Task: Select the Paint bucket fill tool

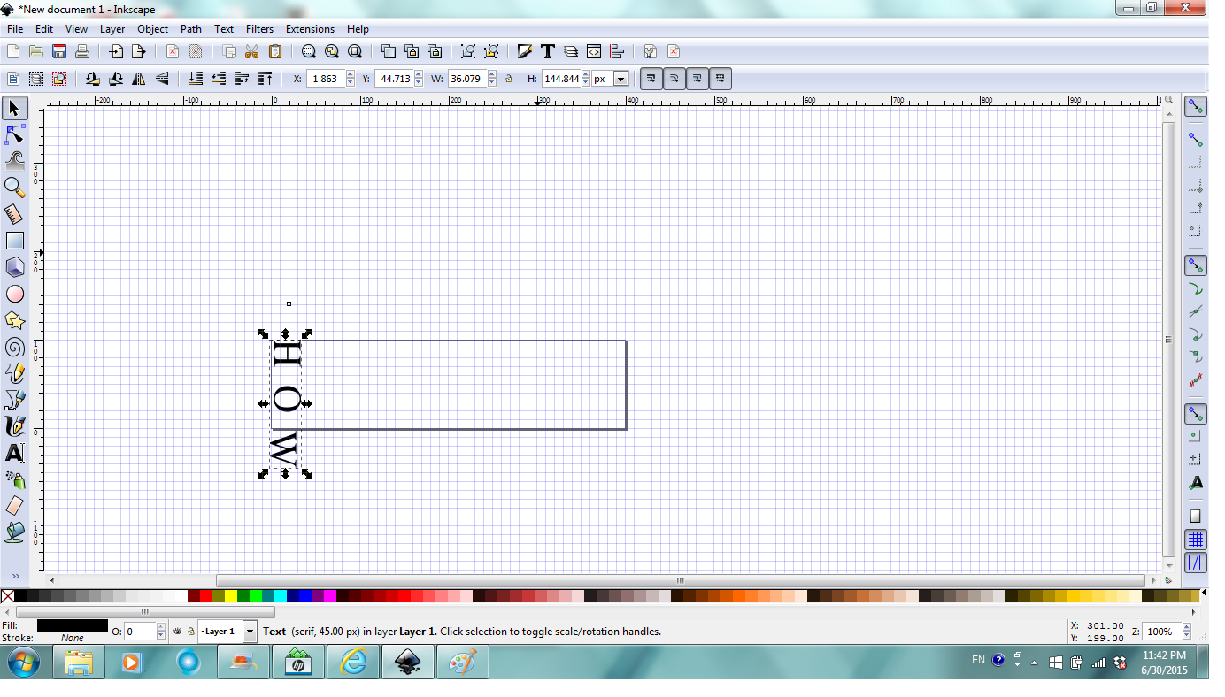Action: coord(15,532)
